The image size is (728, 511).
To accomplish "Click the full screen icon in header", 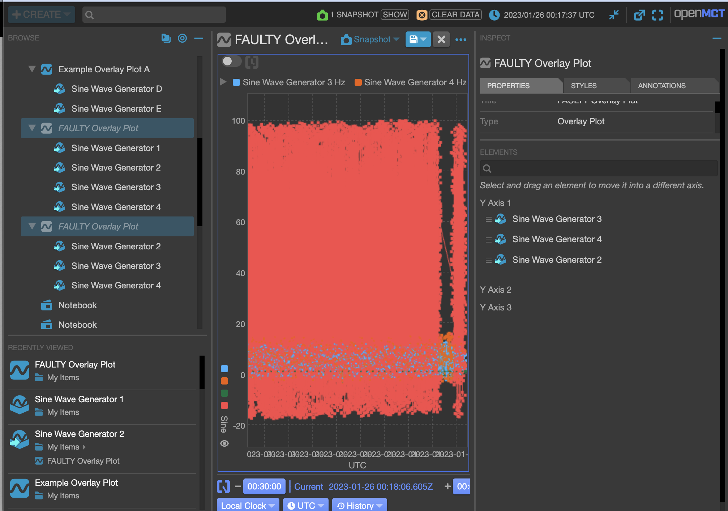I will point(657,15).
